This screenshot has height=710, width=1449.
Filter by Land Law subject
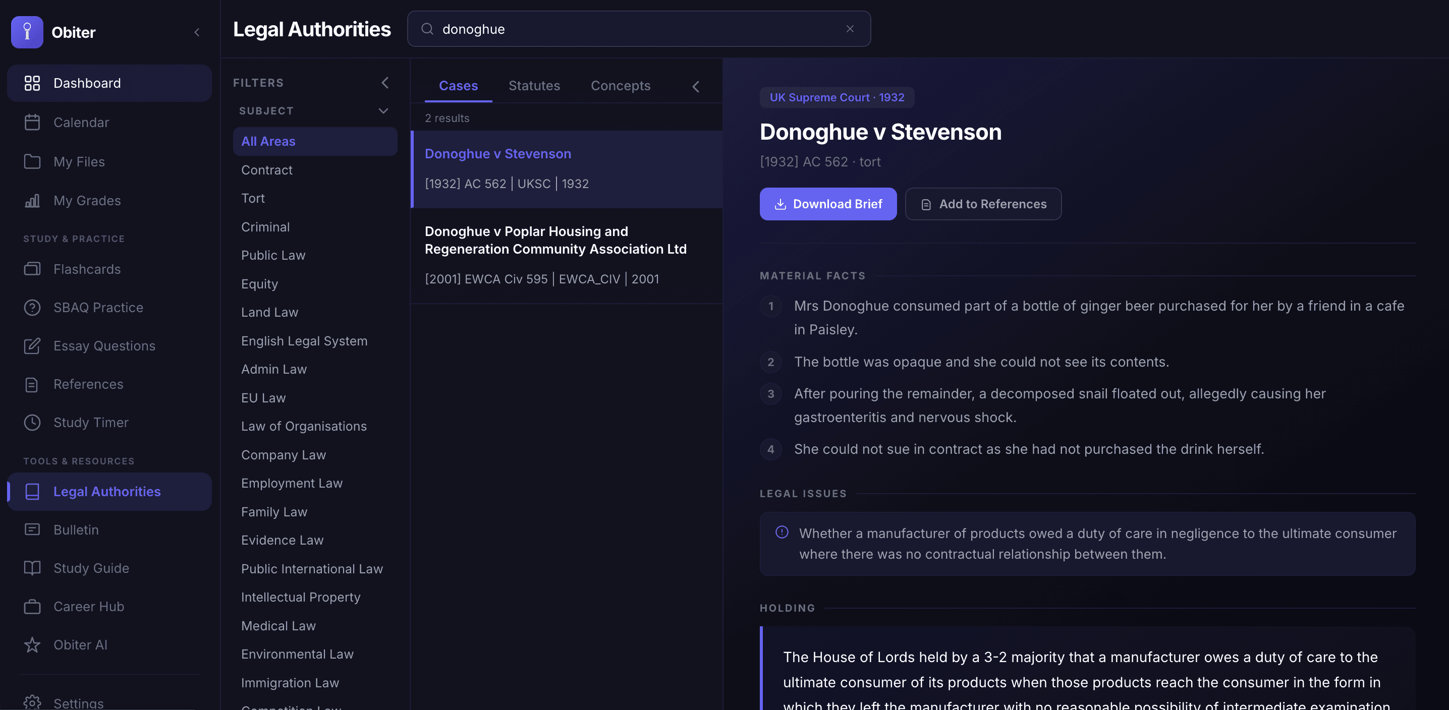pyautogui.click(x=315, y=313)
